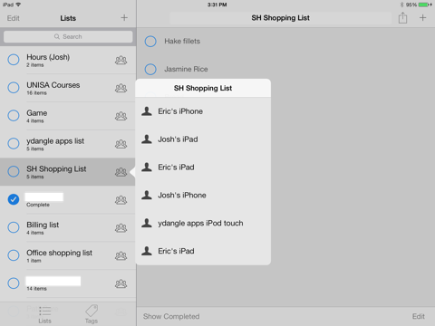Tap the person icon beside ydangle apps iPod touch
435x326 pixels.
[147, 223]
